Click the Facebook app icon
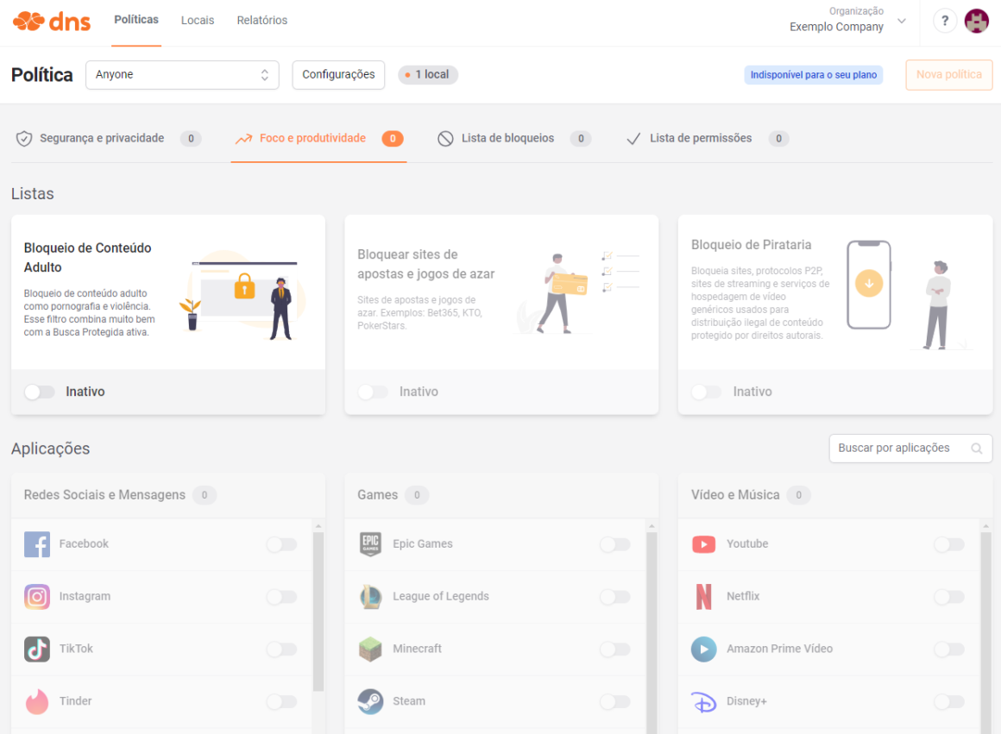1001x734 pixels. pyautogui.click(x=37, y=544)
